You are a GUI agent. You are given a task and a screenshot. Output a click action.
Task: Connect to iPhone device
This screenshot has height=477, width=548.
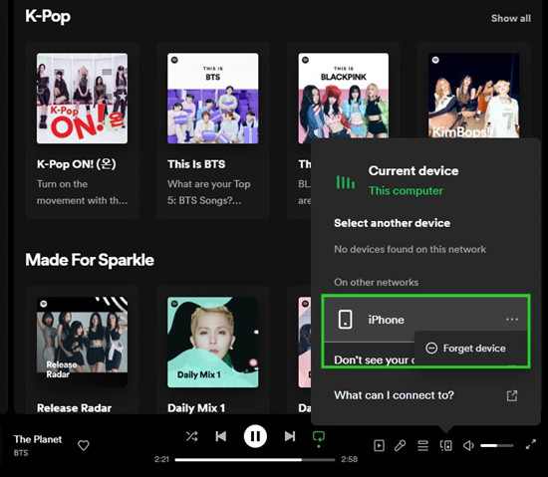(425, 320)
